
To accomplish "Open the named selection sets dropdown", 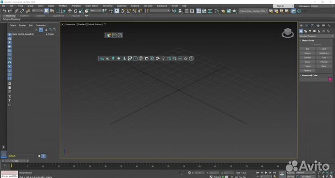I will tap(160, 11).
